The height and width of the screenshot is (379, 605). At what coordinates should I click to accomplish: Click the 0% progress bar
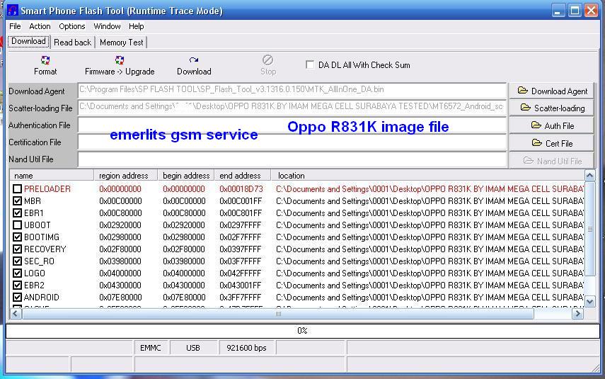(302, 331)
